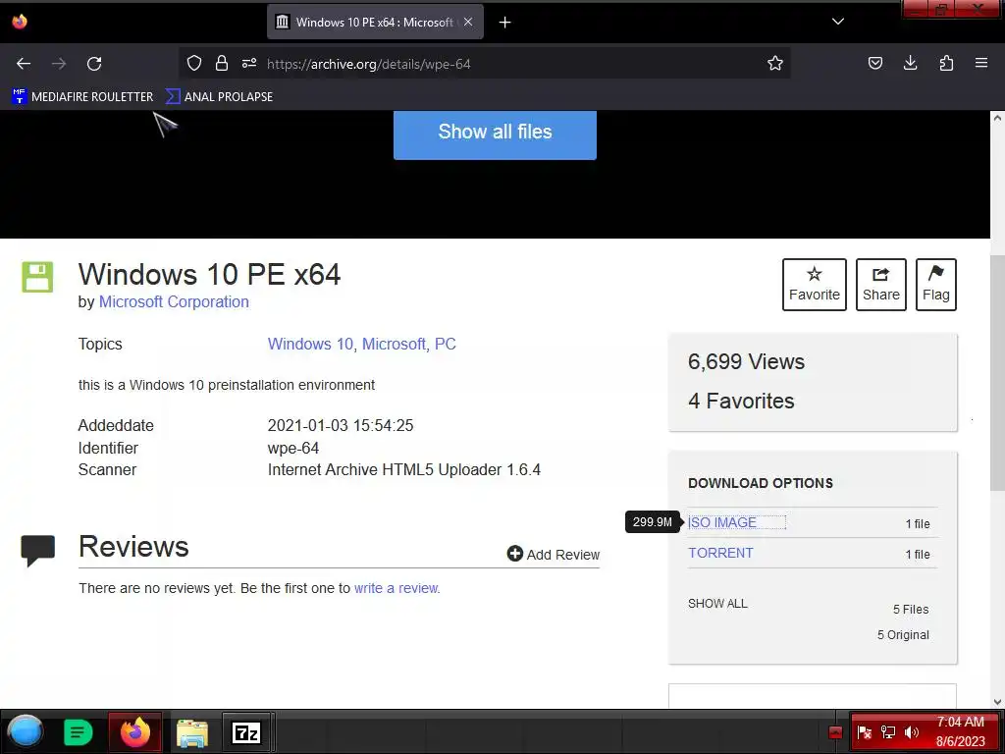Open the Windows 10 topic link
Screen dimensions: 1005x754
point(310,345)
